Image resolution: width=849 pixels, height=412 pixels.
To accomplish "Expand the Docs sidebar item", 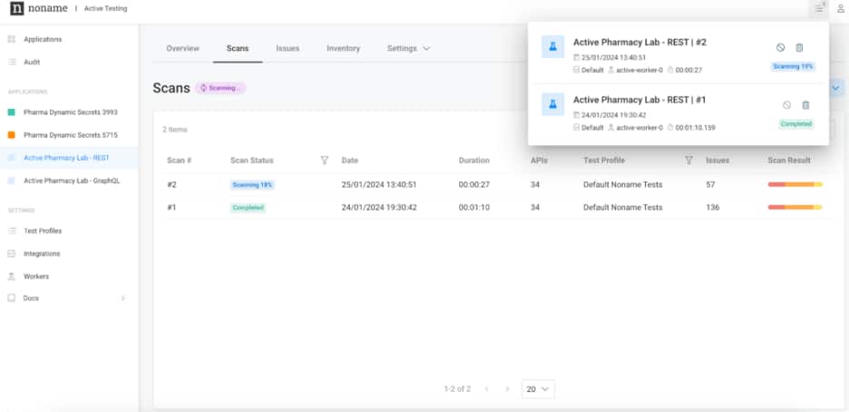I will pos(122,299).
